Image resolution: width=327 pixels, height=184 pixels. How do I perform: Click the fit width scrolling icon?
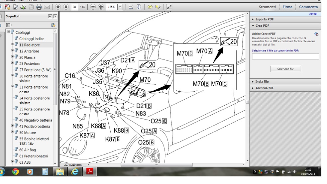131,7
